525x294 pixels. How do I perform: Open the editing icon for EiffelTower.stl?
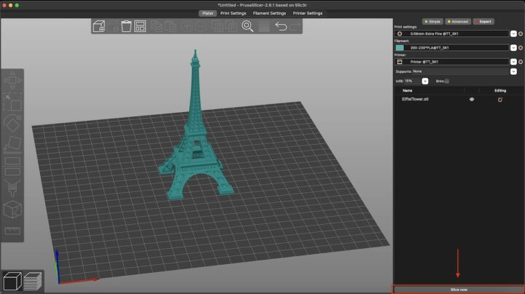click(500, 99)
